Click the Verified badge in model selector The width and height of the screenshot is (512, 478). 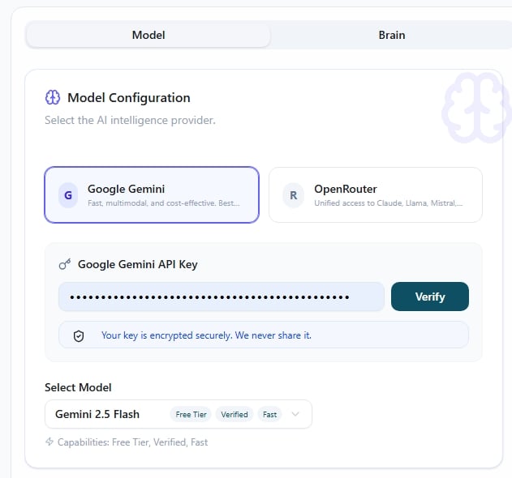click(234, 415)
